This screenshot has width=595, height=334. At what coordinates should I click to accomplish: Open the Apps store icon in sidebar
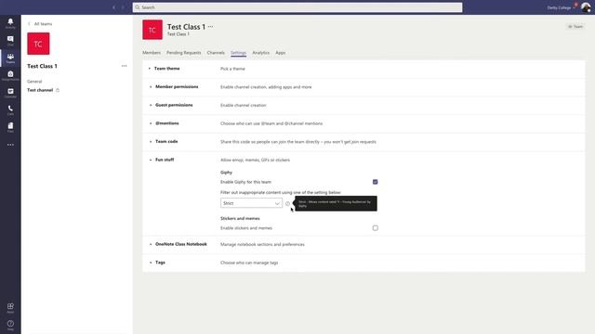coord(10,308)
